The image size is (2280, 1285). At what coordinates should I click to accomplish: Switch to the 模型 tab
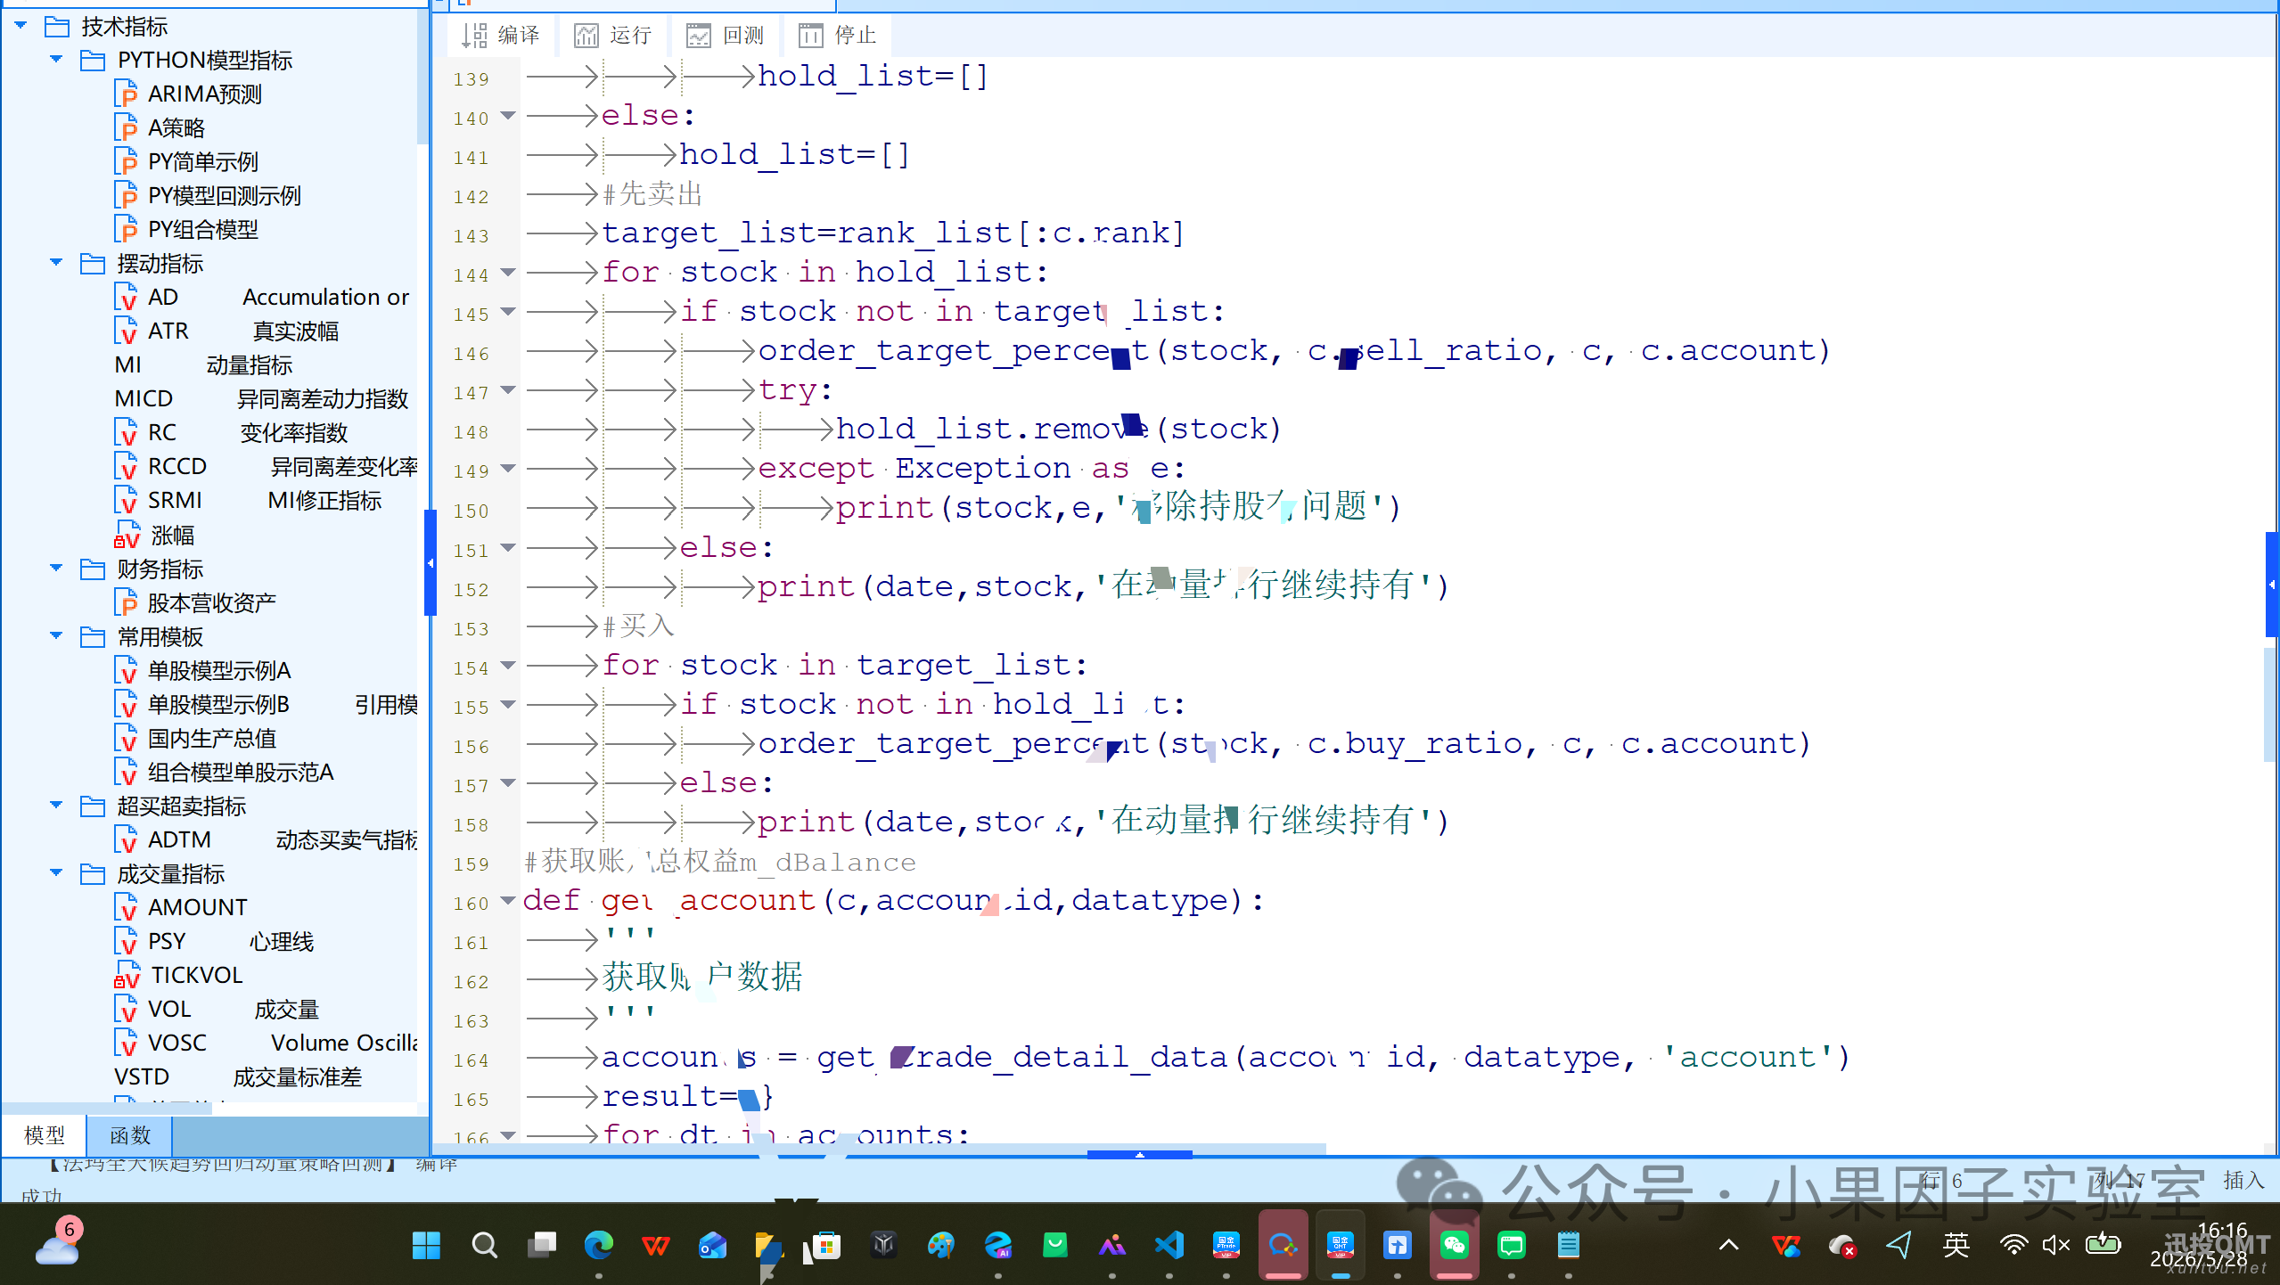point(45,1135)
